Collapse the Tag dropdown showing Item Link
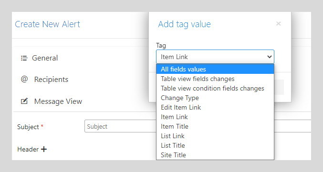The image size is (323, 172). click(x=215, y=57)
